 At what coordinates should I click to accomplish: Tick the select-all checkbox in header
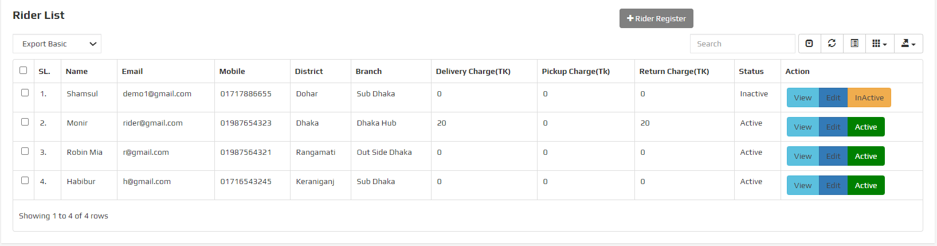click(x=23, y=71)
